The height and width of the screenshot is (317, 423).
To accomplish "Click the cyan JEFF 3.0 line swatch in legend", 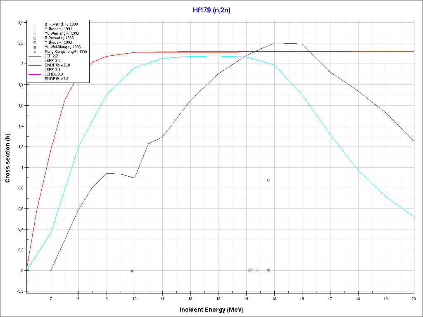I will 35,61.
